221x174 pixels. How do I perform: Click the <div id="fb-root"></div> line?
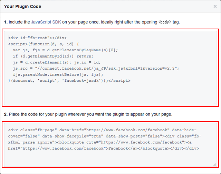[37, 38]
